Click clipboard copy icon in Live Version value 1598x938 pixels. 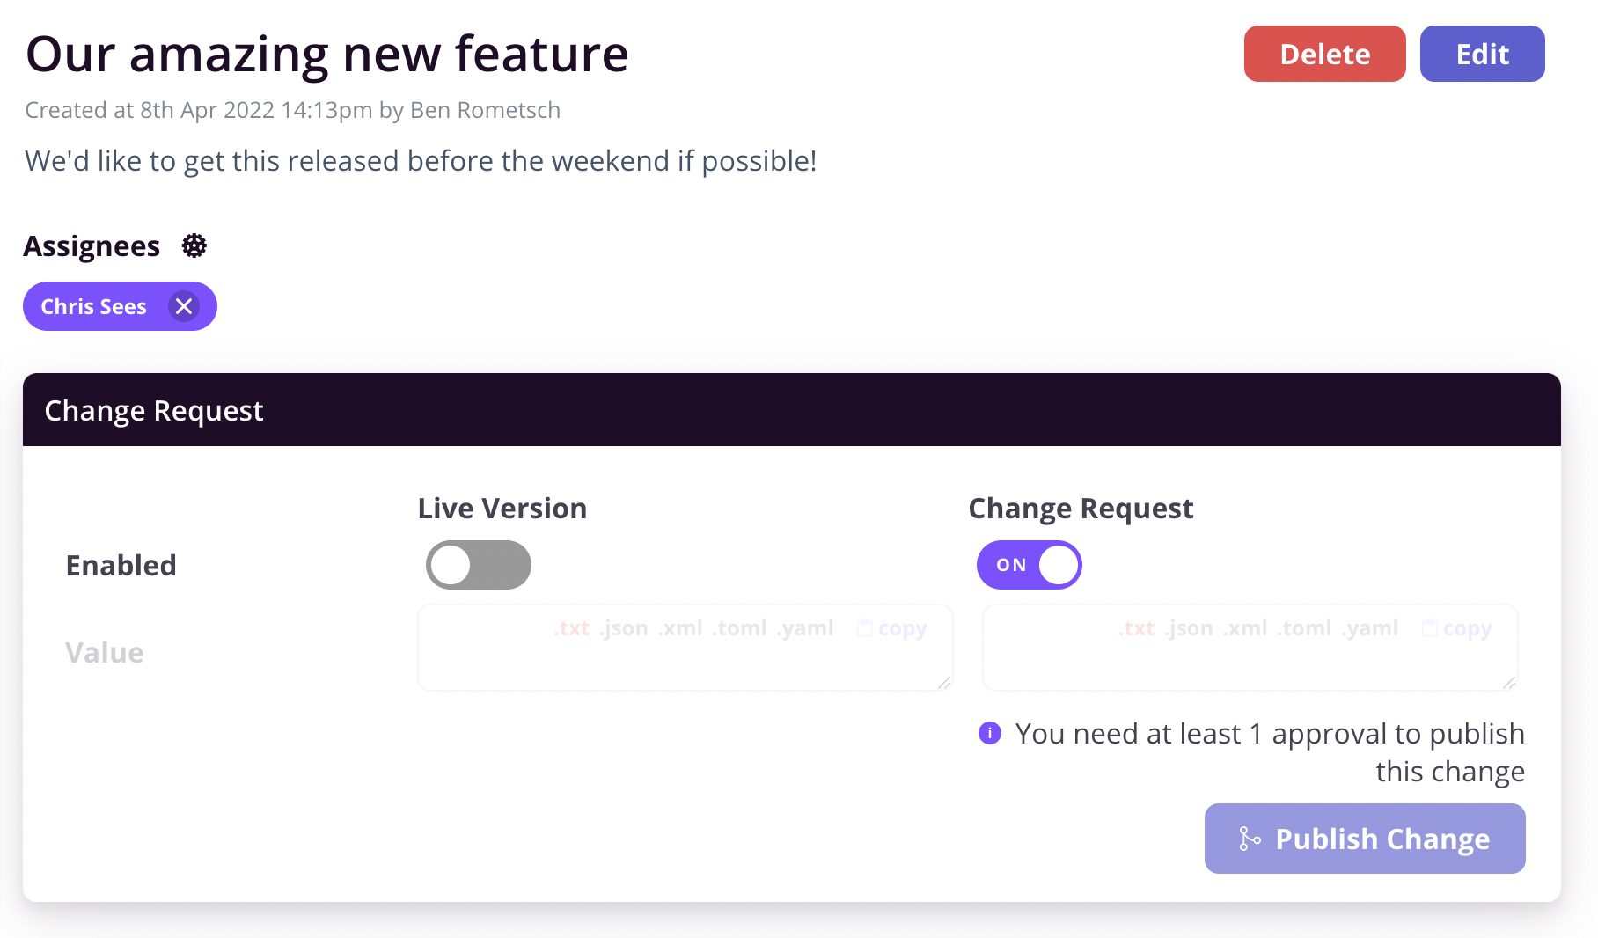[865, 628]
